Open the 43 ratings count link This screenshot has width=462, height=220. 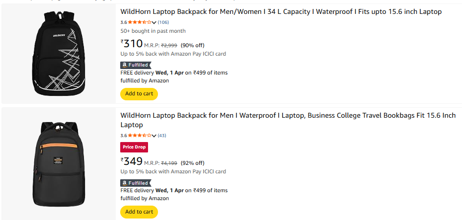coord(162,136)
